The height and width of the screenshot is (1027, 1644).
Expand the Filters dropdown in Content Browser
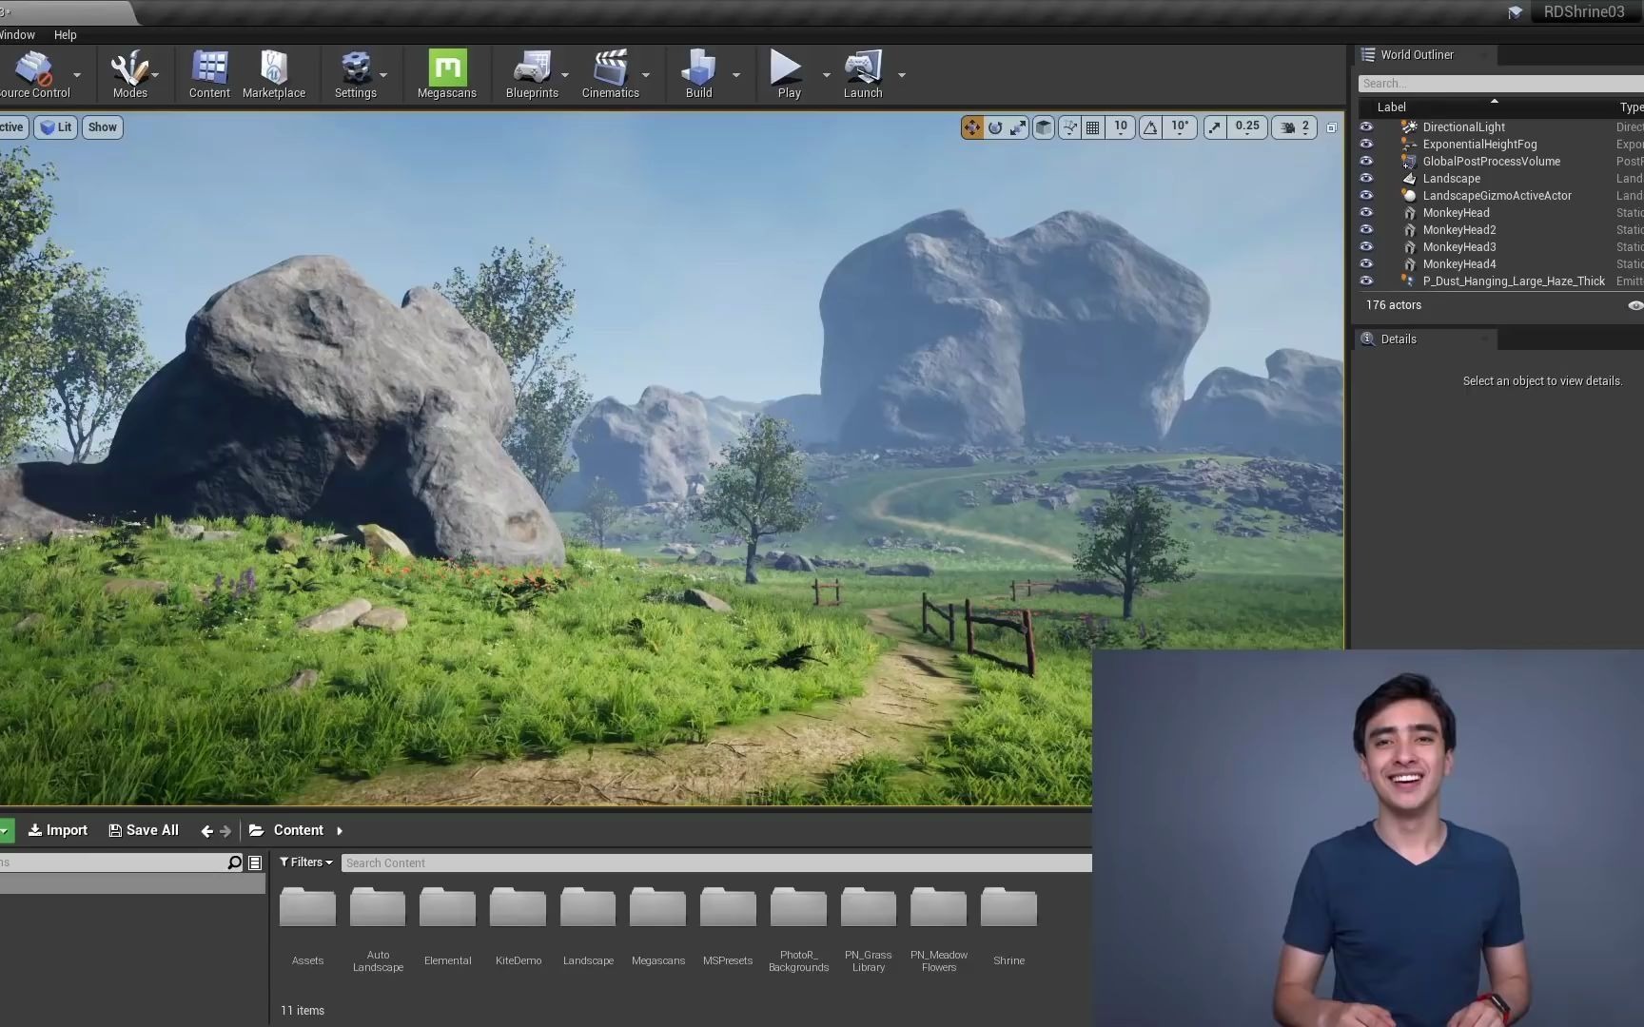pyautogui.click(x=305, y=862)
